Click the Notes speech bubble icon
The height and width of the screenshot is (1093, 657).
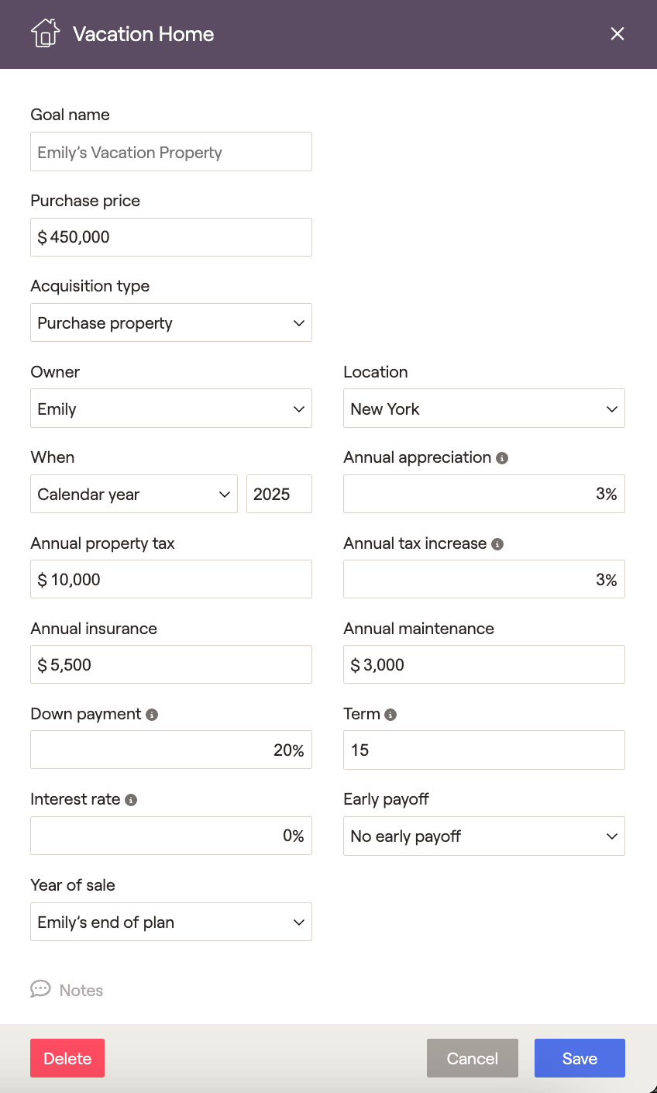point(40,989)
